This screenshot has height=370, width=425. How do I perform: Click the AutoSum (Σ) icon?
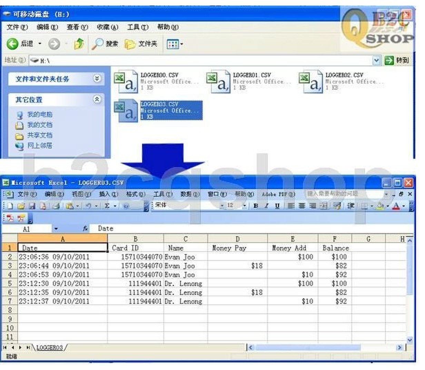(107, 206)
